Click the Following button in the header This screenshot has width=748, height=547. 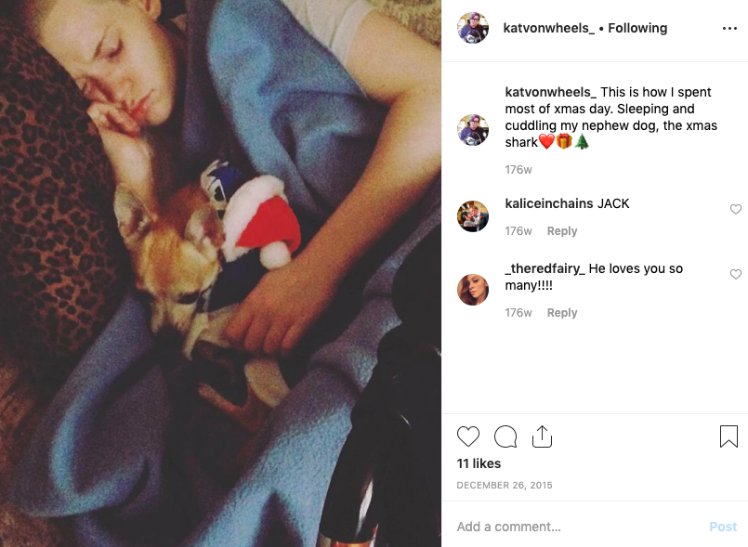[x=637, y=28]
